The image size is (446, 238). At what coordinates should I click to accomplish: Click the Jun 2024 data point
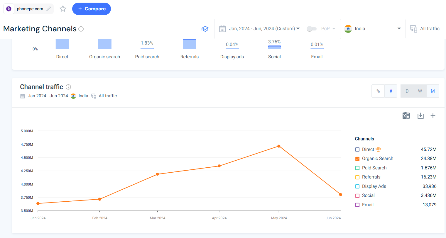click(340, 195)
